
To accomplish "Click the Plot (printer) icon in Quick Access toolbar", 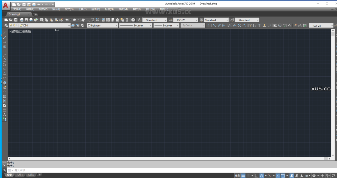I will tap(22, 20).
